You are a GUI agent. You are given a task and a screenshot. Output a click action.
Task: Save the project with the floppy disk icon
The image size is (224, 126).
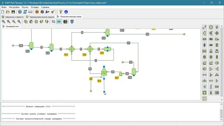[13, 12]
